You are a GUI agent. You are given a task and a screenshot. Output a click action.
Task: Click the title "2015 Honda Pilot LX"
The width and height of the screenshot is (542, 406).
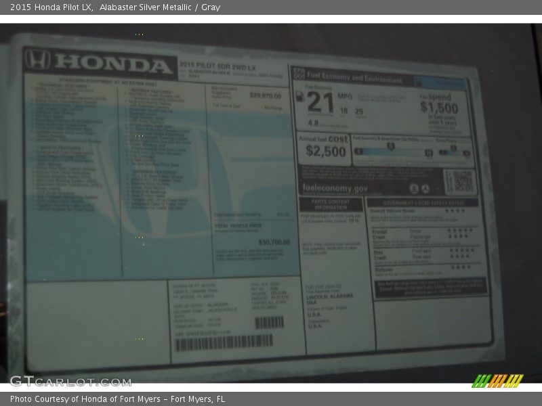click(51, 7)
